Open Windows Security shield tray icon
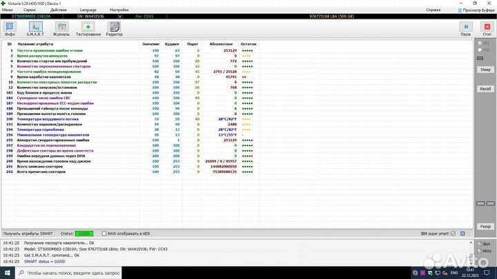Image resolution: width=497 pixels, height=279 pixels. tap(430, 273)
